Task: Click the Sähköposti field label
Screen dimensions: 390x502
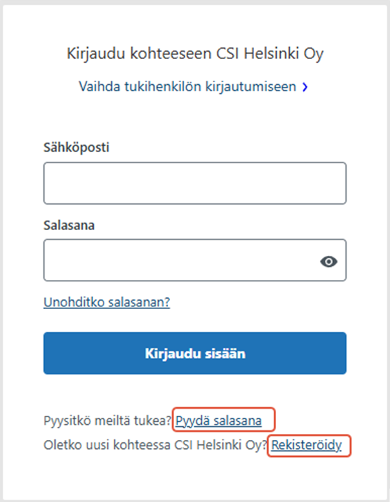Action: (76, 147)
